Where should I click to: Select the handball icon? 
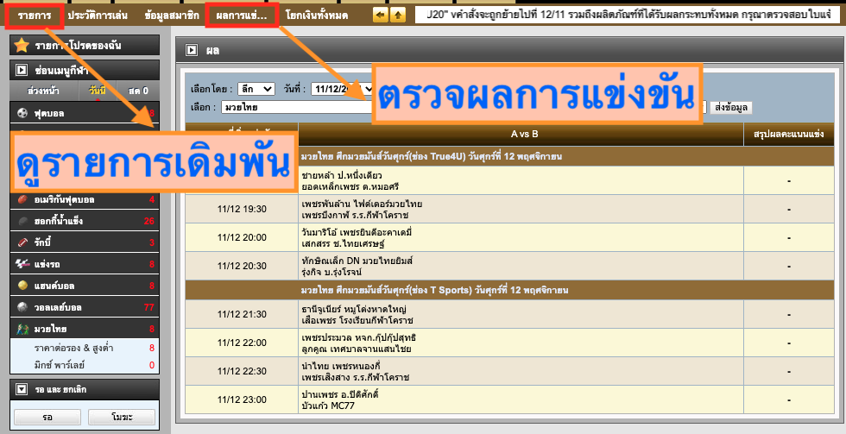[22, 286]
